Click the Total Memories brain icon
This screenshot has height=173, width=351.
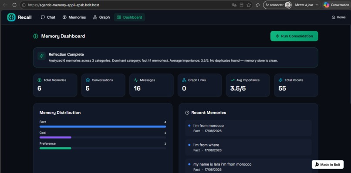pos(39,80)
